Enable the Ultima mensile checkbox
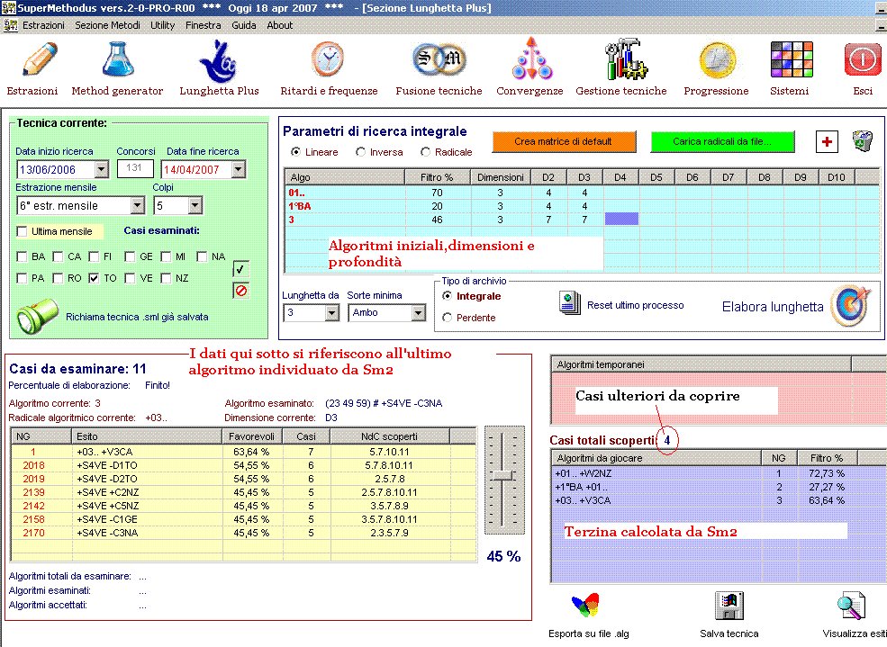This screenshot has height=647, width=887. (x=22, y=231)
